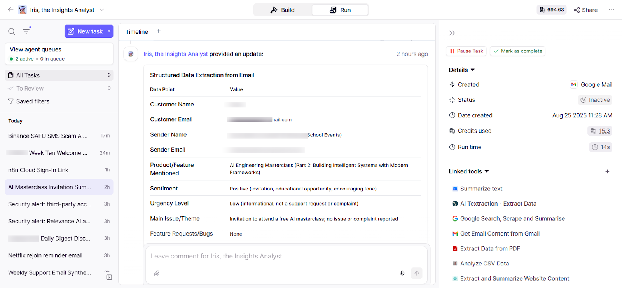Open the Iris agent avatar icon

pos(23,10)
